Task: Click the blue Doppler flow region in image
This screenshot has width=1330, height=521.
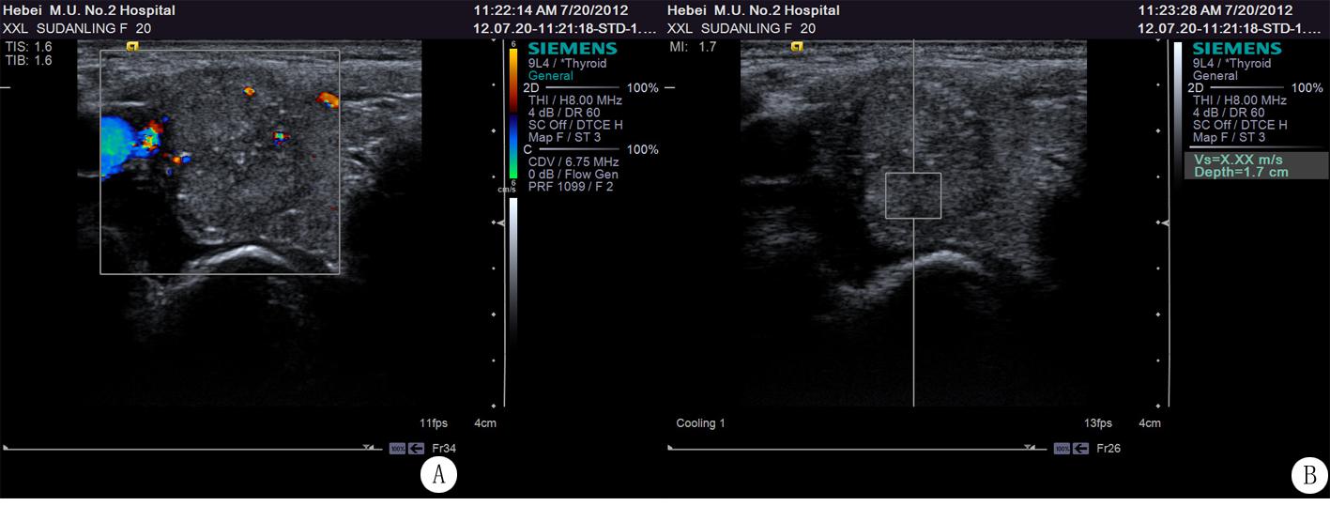Action: pos(120,146)
